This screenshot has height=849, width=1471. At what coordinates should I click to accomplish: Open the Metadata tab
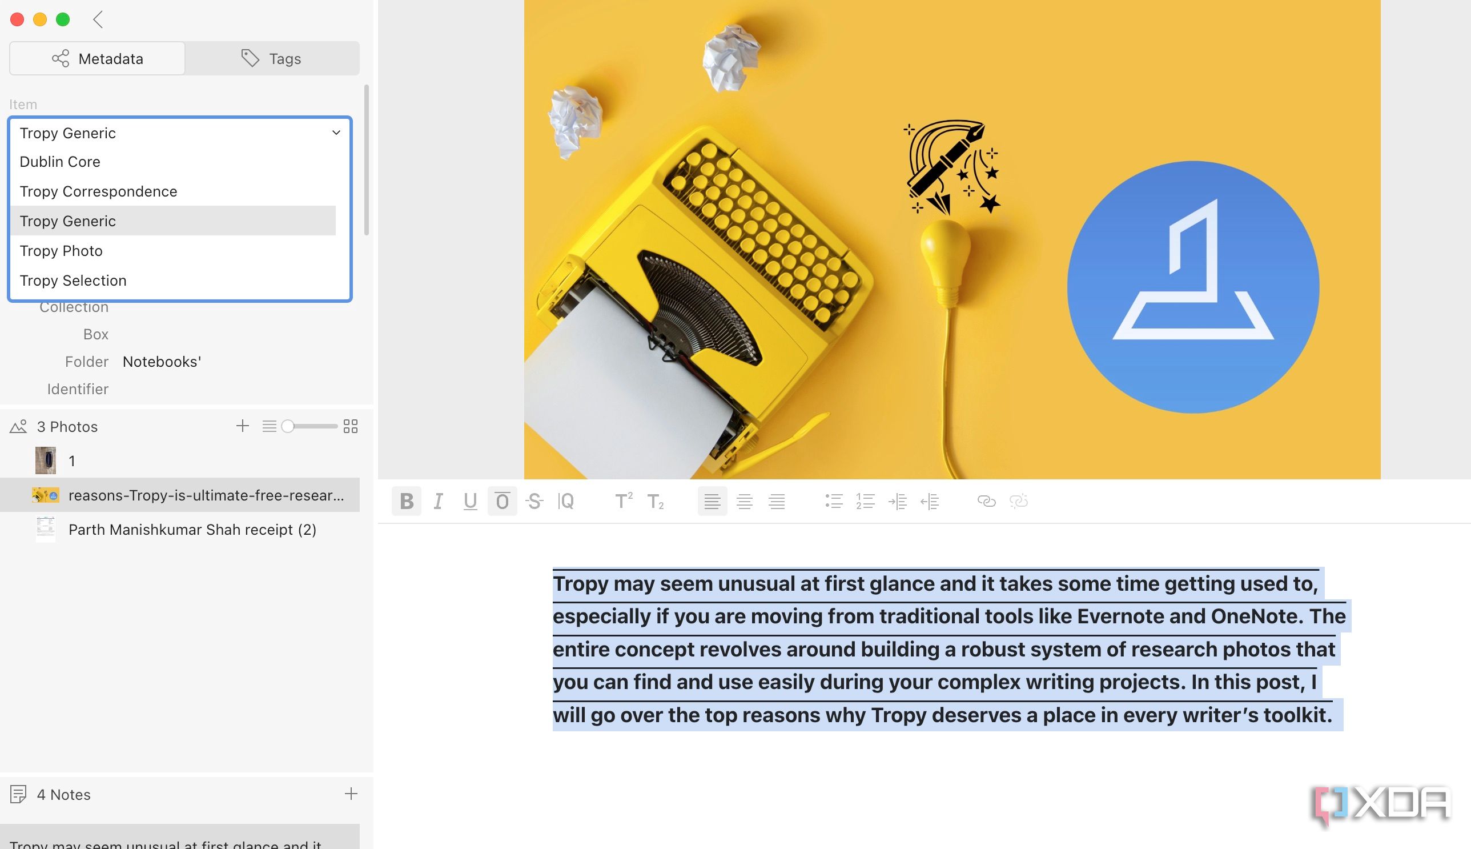[x=97, y=58]
